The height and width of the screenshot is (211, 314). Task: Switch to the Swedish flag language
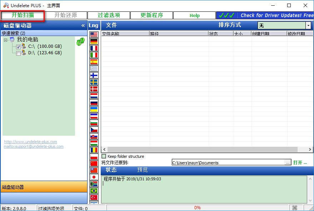pos(94,82)
